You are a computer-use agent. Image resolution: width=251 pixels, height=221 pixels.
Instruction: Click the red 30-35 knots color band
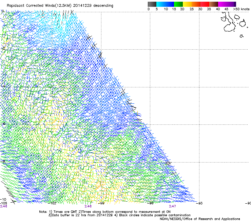click(x=205, y=4)
